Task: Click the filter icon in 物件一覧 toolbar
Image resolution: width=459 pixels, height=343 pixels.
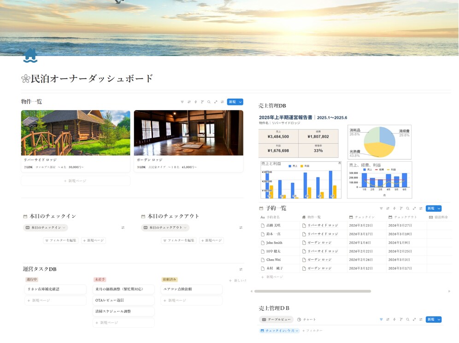Action: point(182,102)
